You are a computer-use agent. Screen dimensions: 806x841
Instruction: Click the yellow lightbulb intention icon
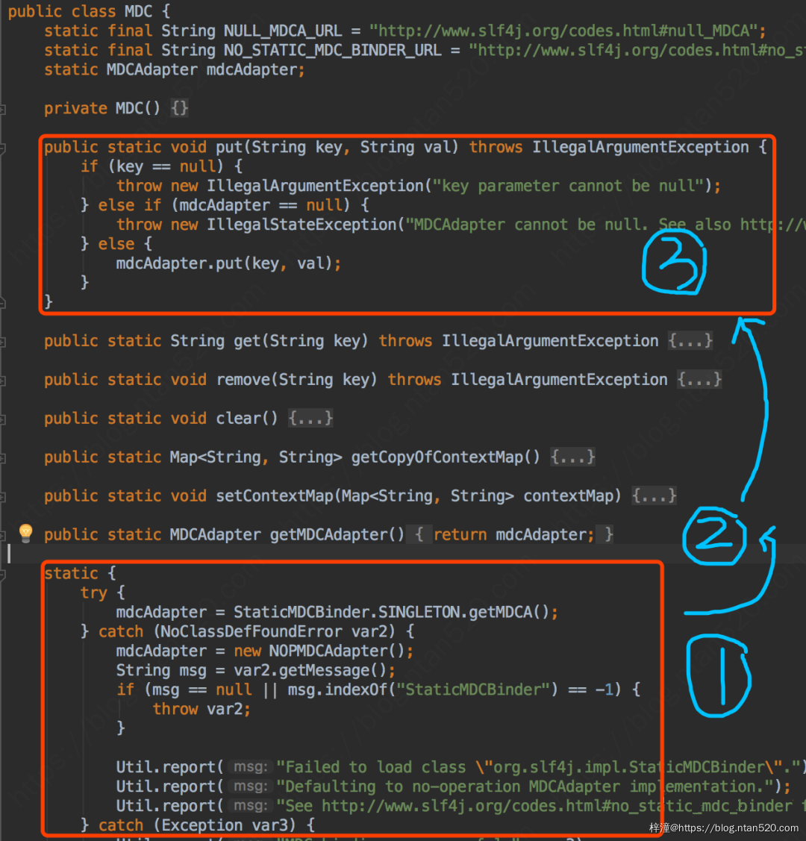coord(25,533)
